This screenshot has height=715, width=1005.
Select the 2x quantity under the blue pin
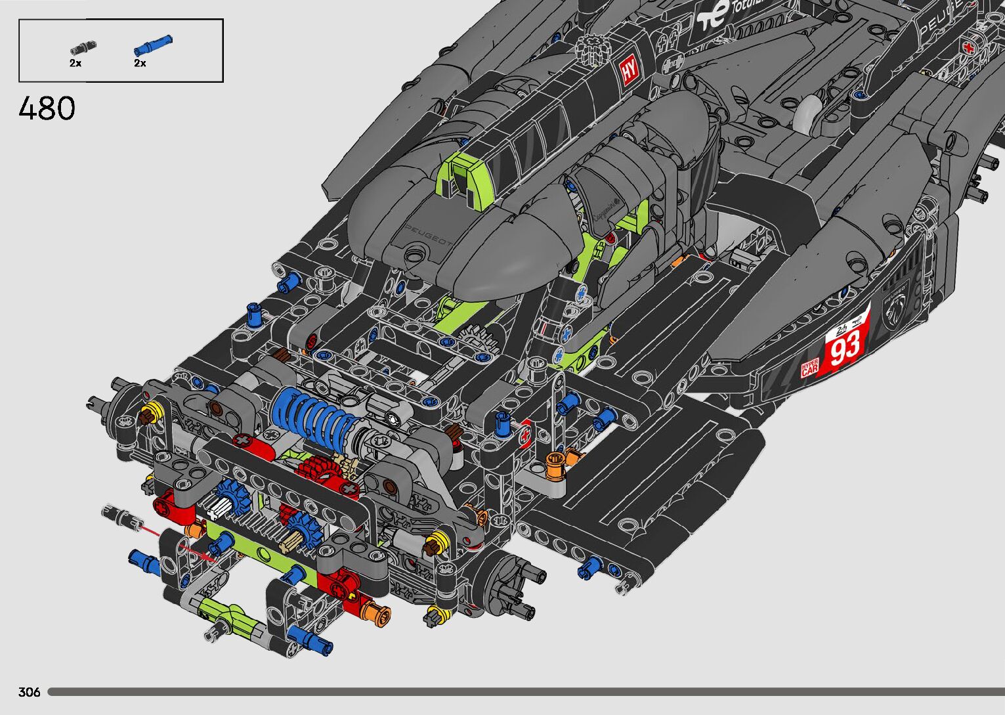point(140,63)
